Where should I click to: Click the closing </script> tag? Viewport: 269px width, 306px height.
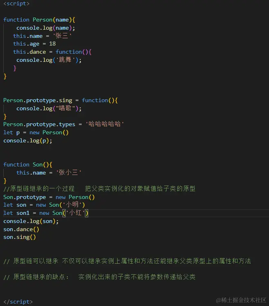pyautogui.click(x=18, y=302)
